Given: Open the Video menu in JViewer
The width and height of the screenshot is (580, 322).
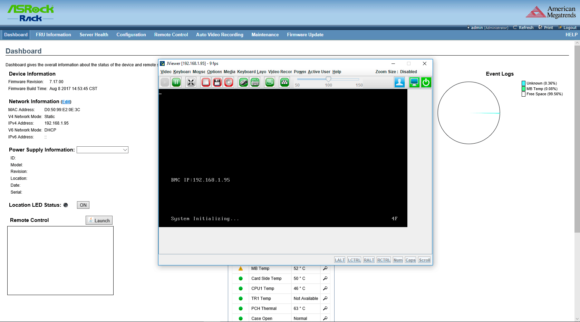Looking at the screenshot, I should tap(166, 72).
